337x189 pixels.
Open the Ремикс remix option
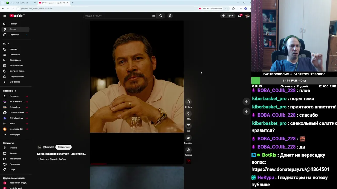(189, 150)
